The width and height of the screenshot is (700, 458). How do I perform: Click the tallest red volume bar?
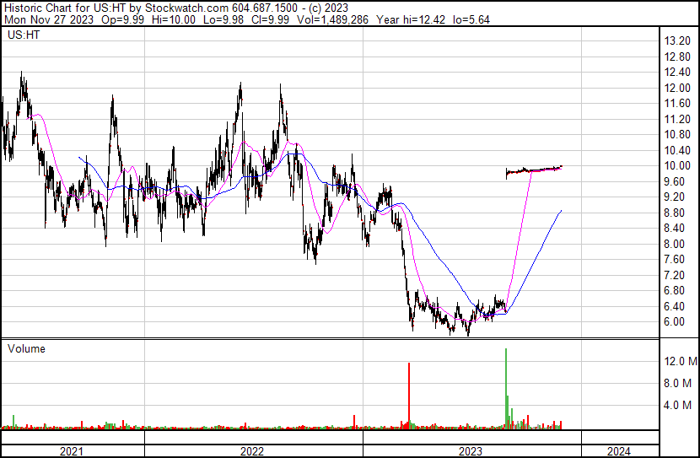click(409, 395)
